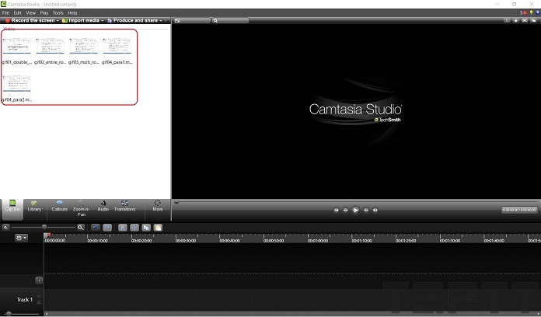Select the gif04_para1 clip thumbnail
Image resolution: width=541 pixels, height=317 pixels.
pos(117,45)
